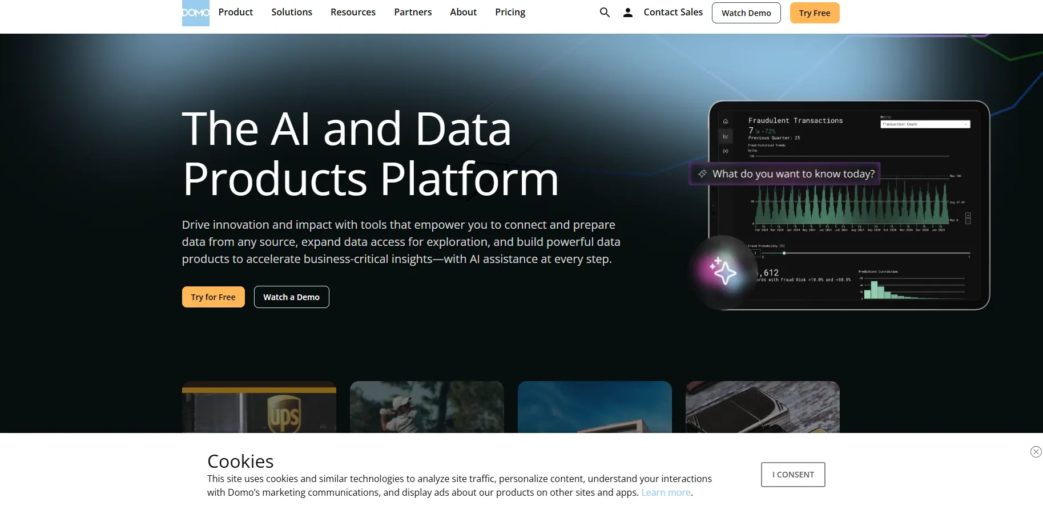Open the UPS customer story thumbnail

coord(259,407)
